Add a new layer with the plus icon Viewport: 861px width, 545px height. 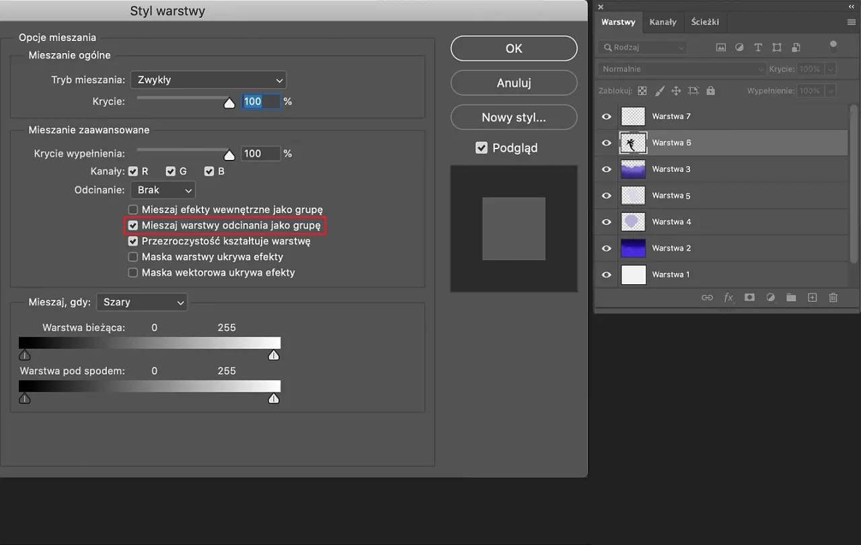[812, 297]
